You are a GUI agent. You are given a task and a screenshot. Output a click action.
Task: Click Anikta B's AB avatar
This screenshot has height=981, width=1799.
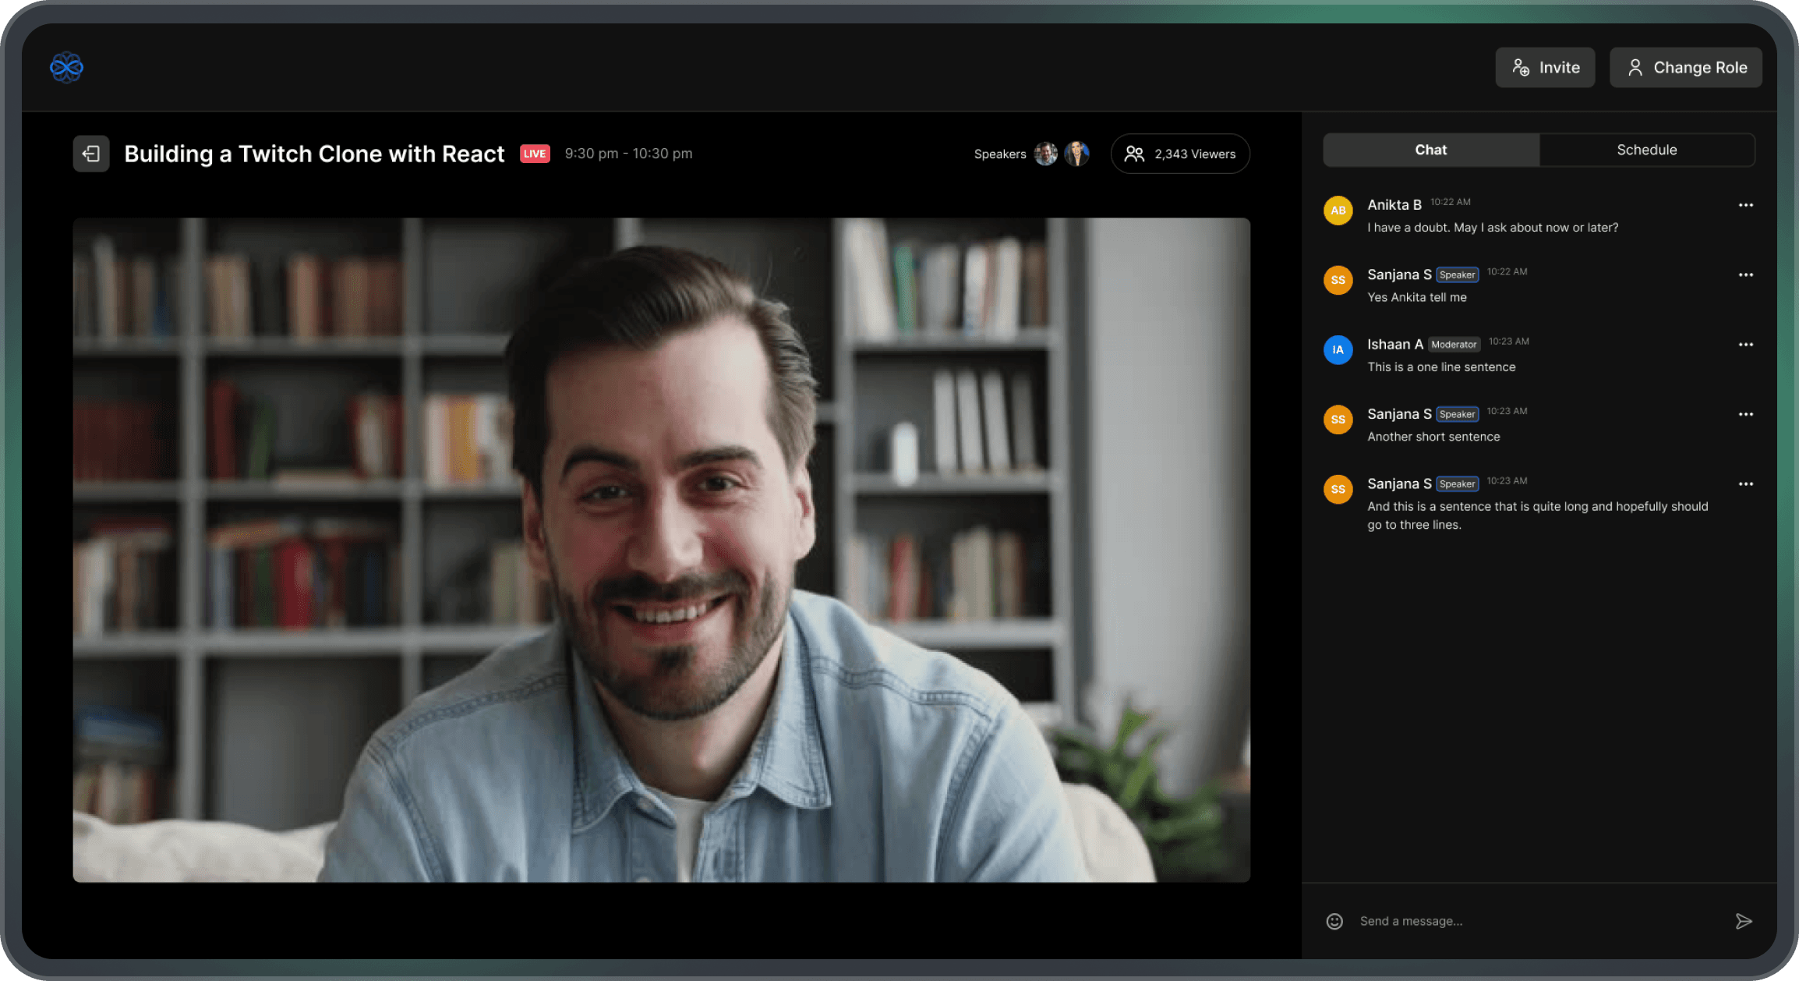pyautogui.click(x=1338, y=211)
